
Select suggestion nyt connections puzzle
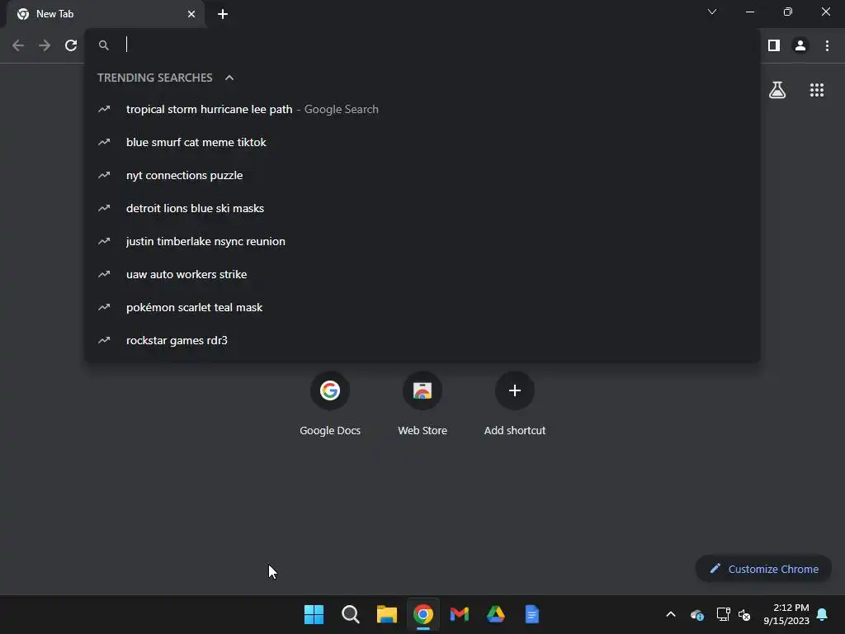(x=422, y=175)
